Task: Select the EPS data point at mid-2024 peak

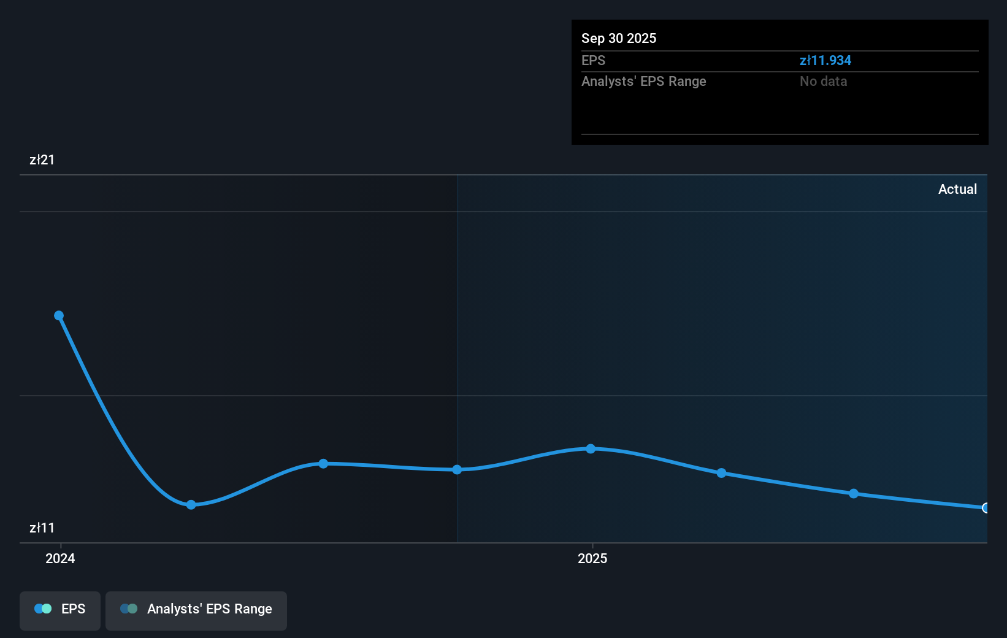Action: 323,463
